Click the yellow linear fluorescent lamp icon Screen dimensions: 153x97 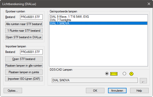click(x=114, y=74)
